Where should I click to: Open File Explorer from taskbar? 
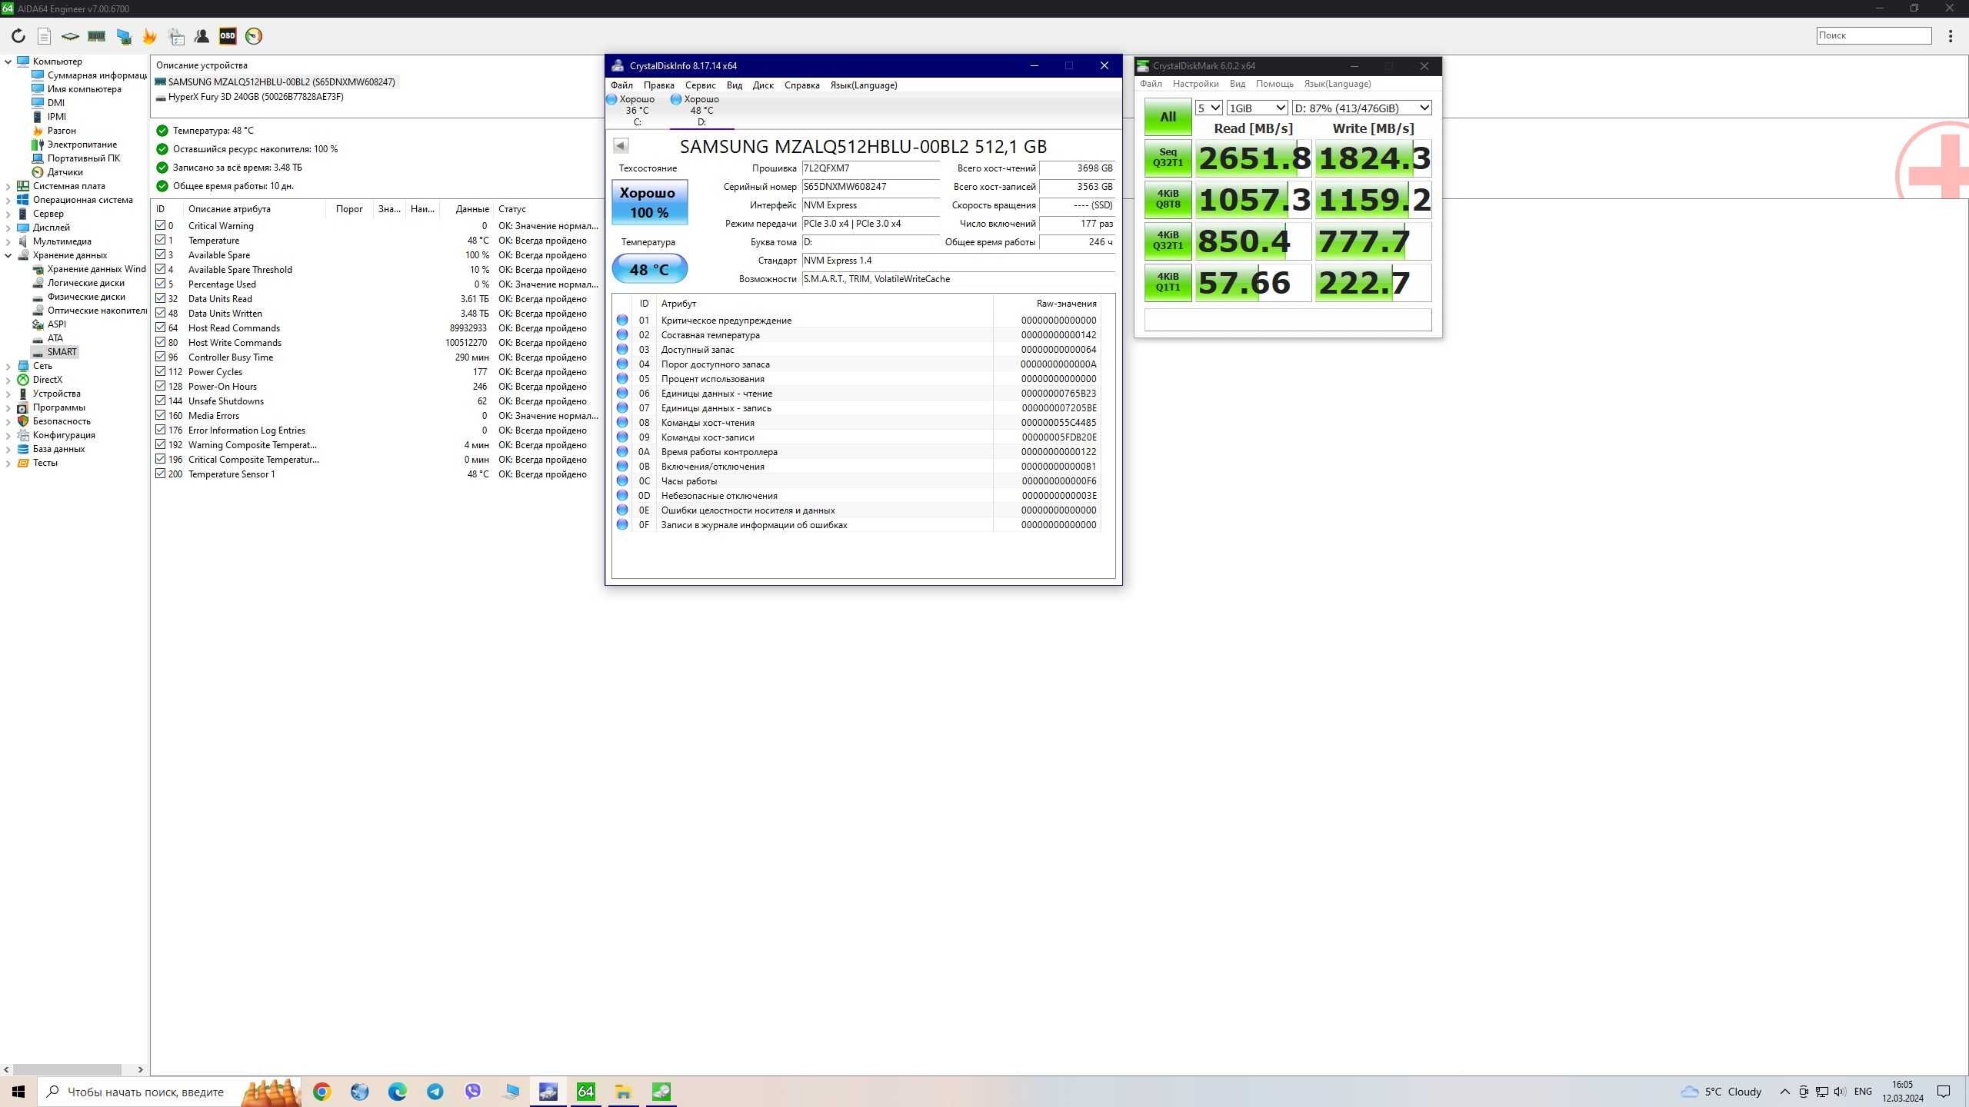point(624,1092)
